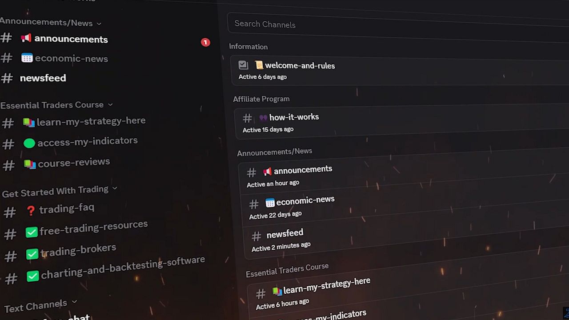This screenshot has width=569, height=320.
Task: Click the 'Active an hour ago' text
Action: (273, 184)
